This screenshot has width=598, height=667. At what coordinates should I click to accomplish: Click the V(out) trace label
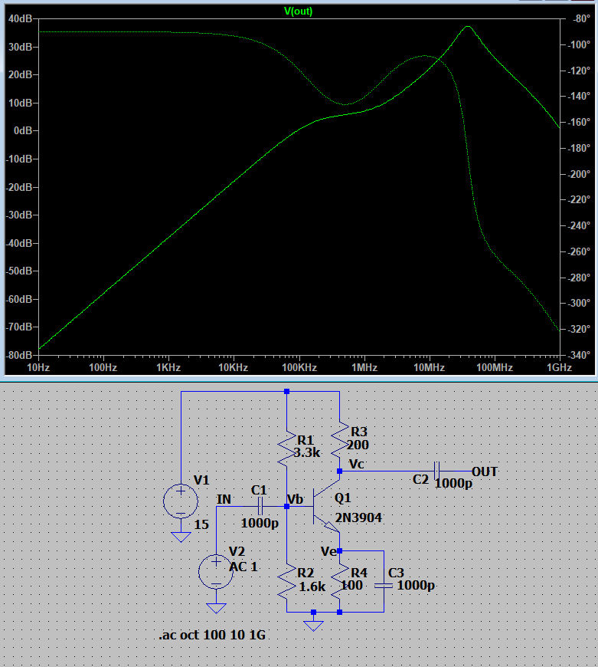[298, 11]
